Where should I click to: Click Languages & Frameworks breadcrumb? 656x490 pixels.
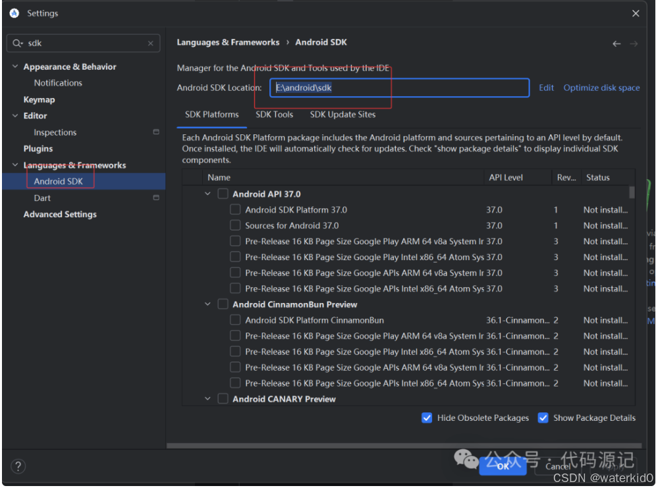pyautogui.click(x=228, y=42)
